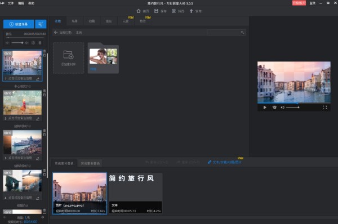Viewport: 338px width, 224px height.
Task: Select scene 3 thumbnail in scene list
Action: tap(23, 142)
